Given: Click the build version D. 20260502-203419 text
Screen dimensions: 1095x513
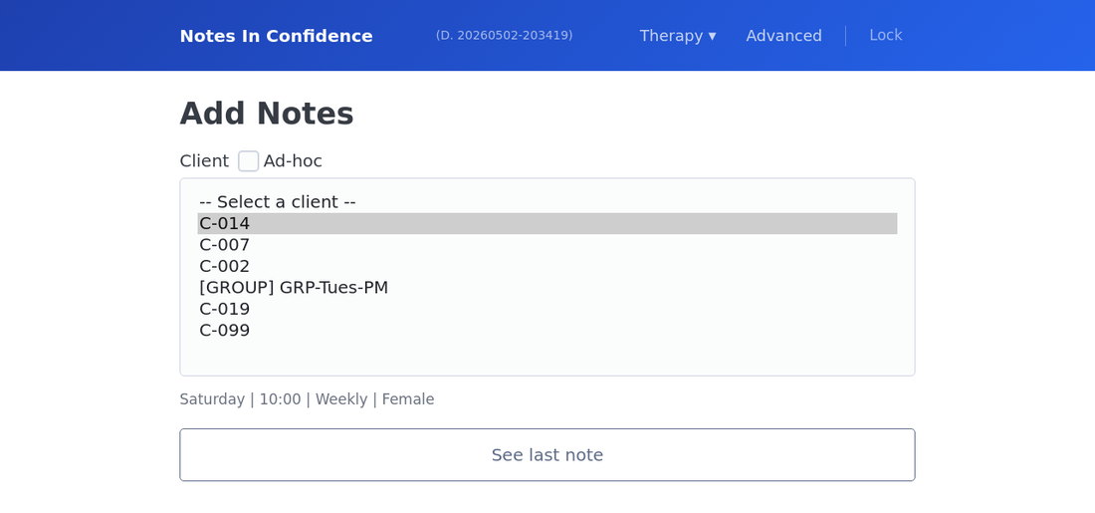Looking at the screenshot, I should [505, 35].
